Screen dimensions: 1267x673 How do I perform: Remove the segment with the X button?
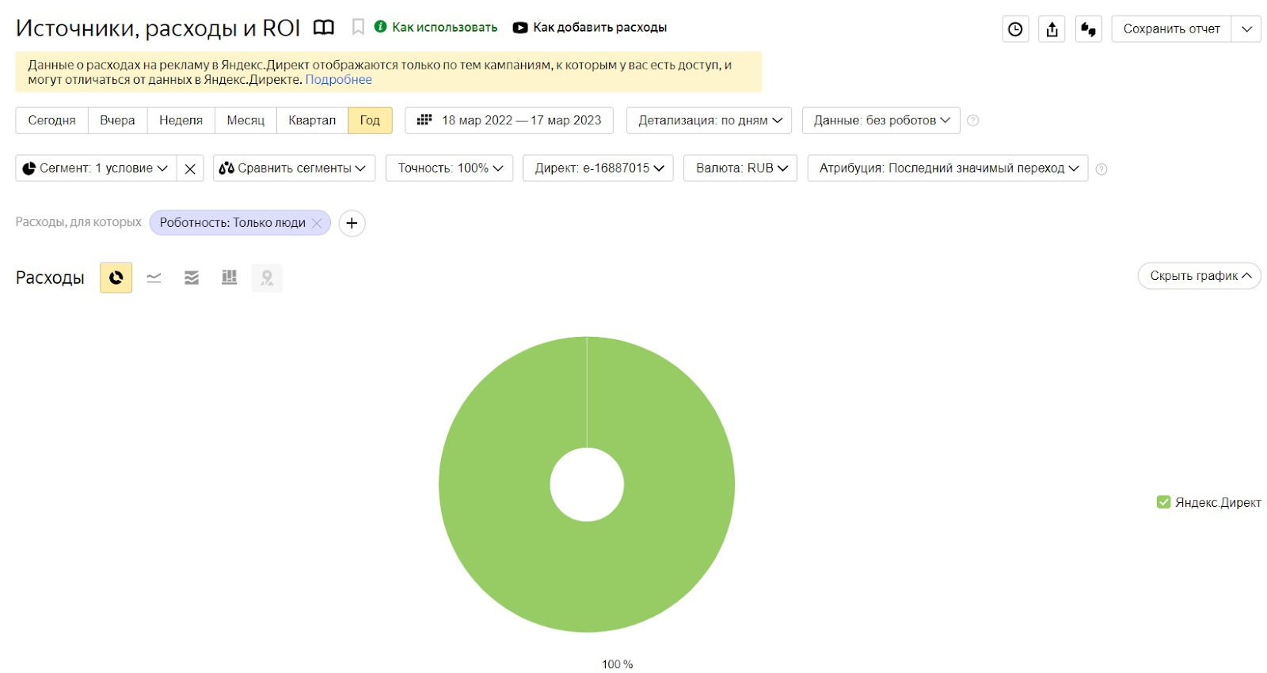190,168
